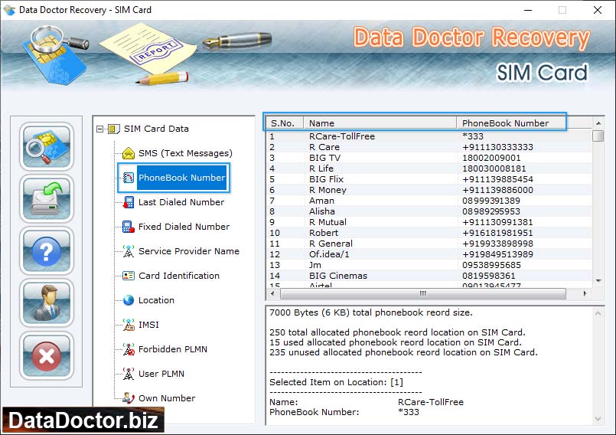Click the SIM card search scan icon
Screen dimensions: 616x435
[47, 146]
